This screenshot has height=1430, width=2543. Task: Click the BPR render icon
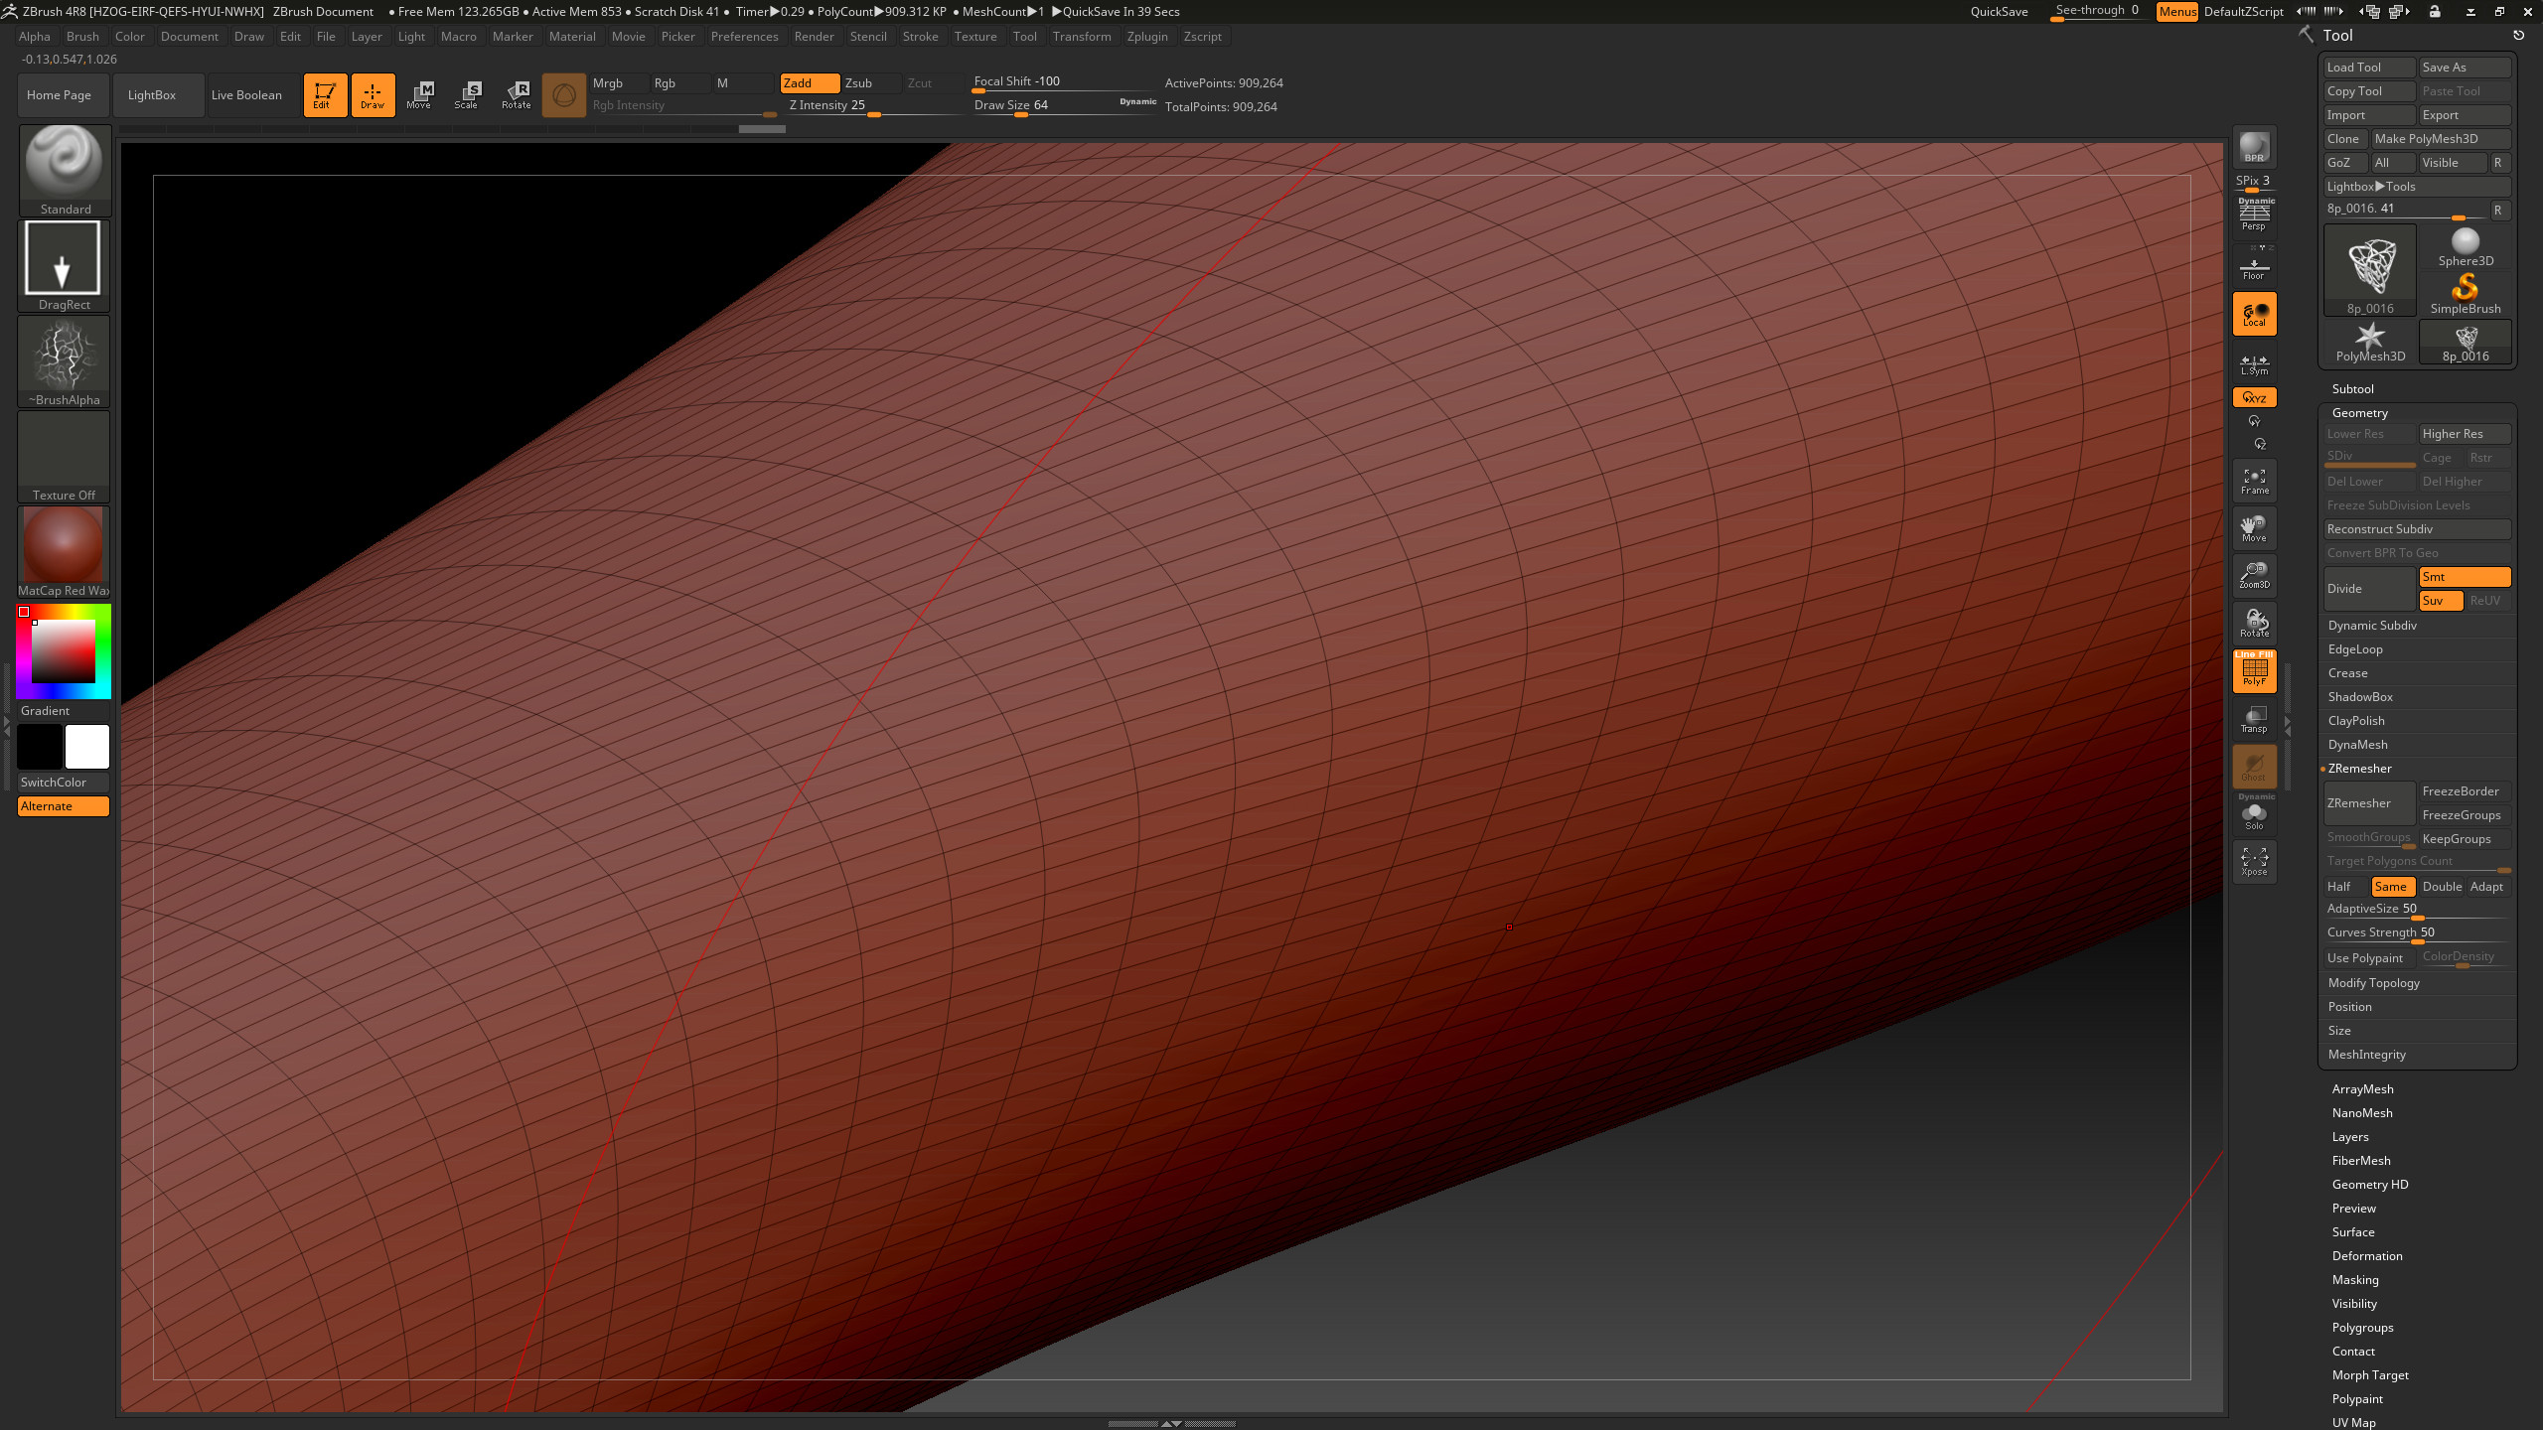2254,148
